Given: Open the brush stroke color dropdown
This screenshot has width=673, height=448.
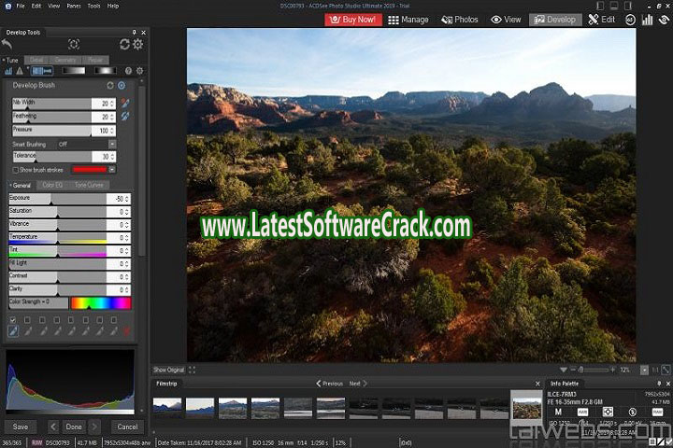Looking at the screenshot, I should click(x=112, y=169).
